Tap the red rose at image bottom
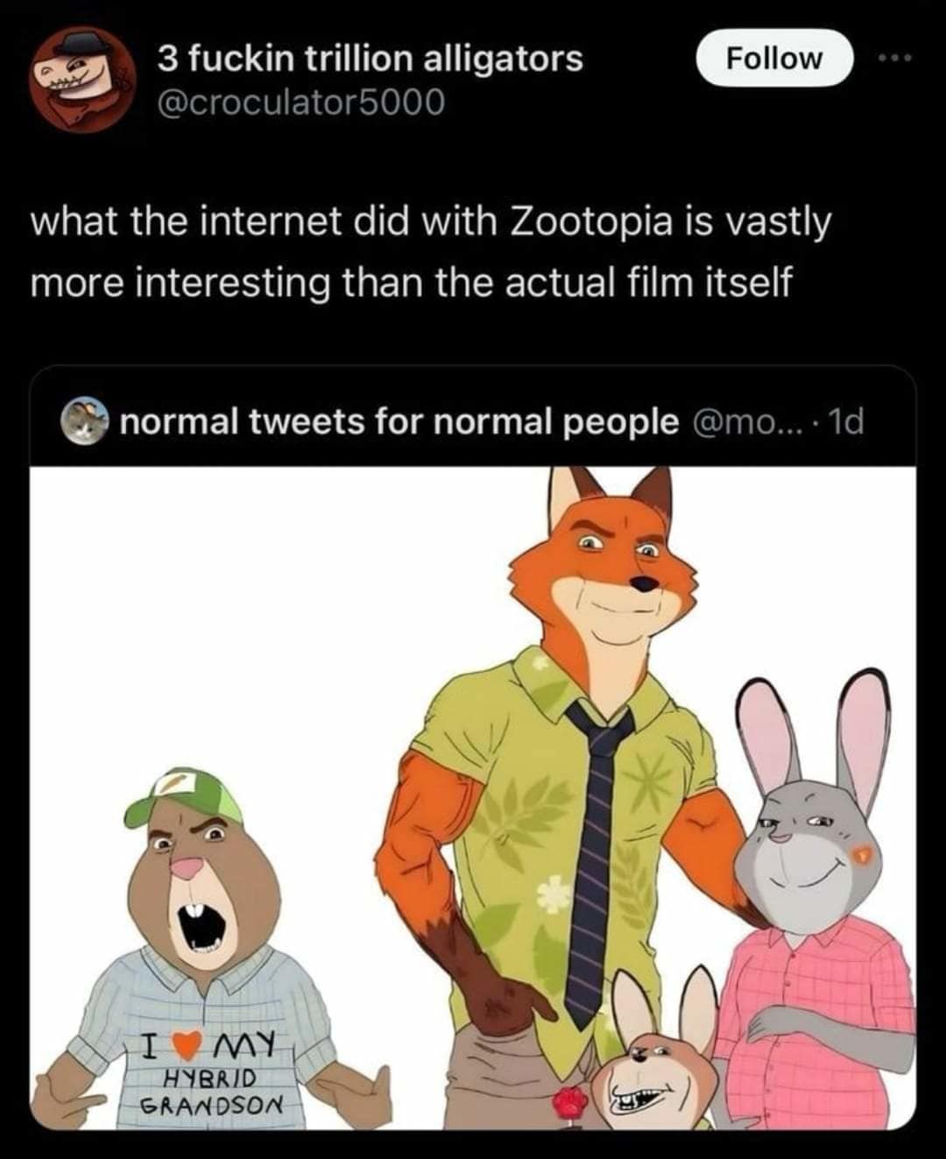The height and width of the screenshot is (1159, 946). [571, 1099]
